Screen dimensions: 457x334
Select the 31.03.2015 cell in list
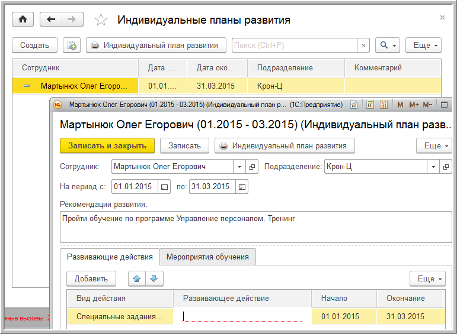[217, 86]
